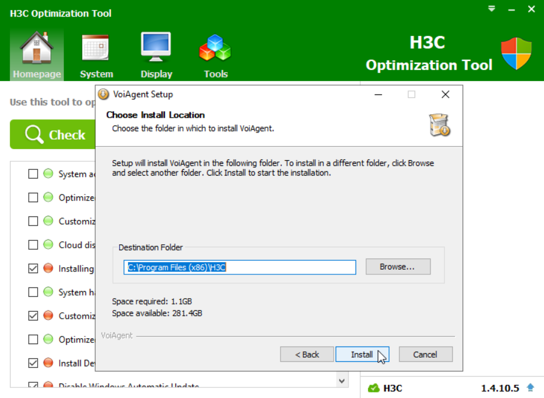544x398 pixels.
Task: Click the installer package icon in header
Action: [x=439, y=125]
